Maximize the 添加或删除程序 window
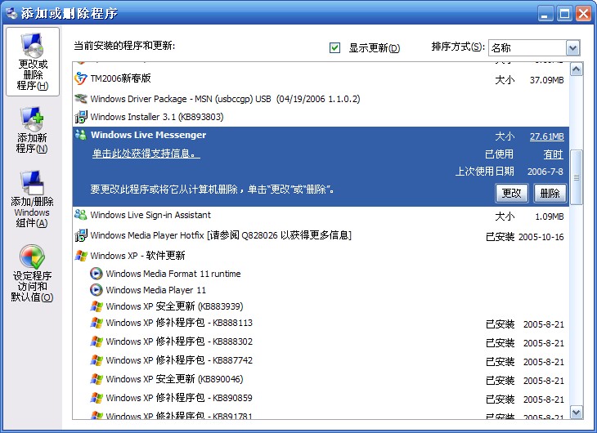 point(564,14)
